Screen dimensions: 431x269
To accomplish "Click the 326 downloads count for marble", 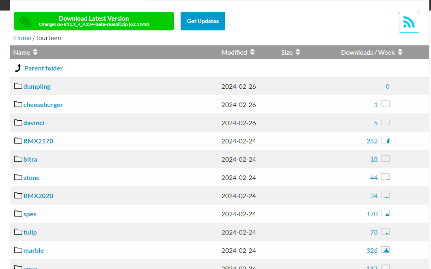I will click(372, 251).
